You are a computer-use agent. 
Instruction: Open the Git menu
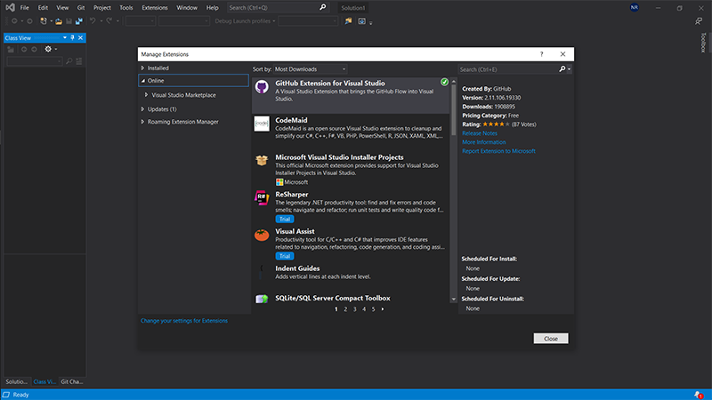(81, 7)
